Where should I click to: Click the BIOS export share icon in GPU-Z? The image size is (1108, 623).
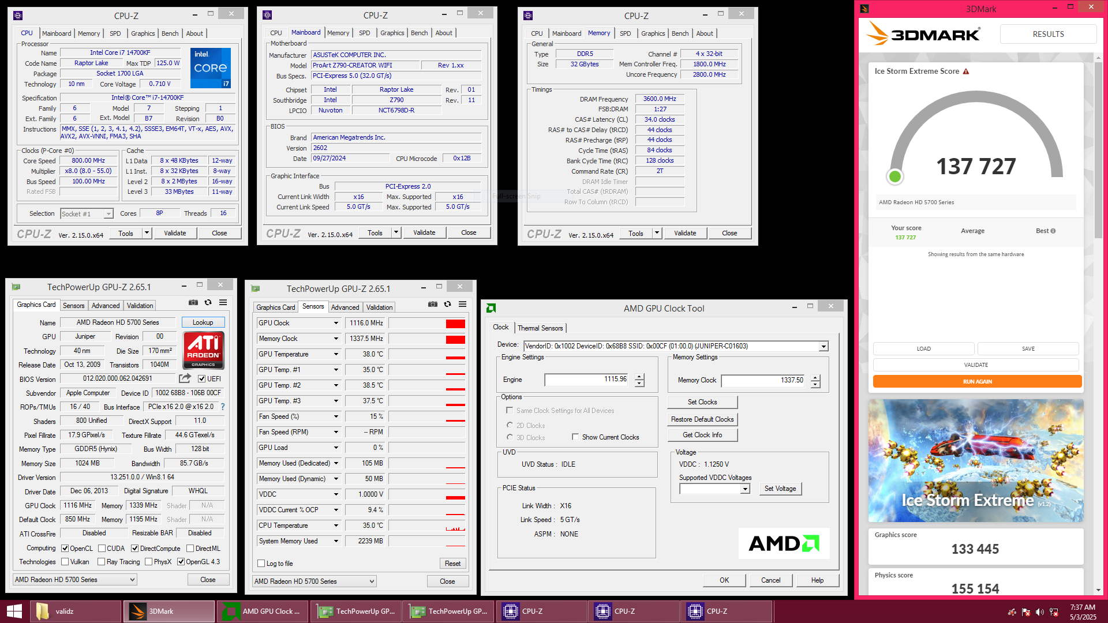185,378
